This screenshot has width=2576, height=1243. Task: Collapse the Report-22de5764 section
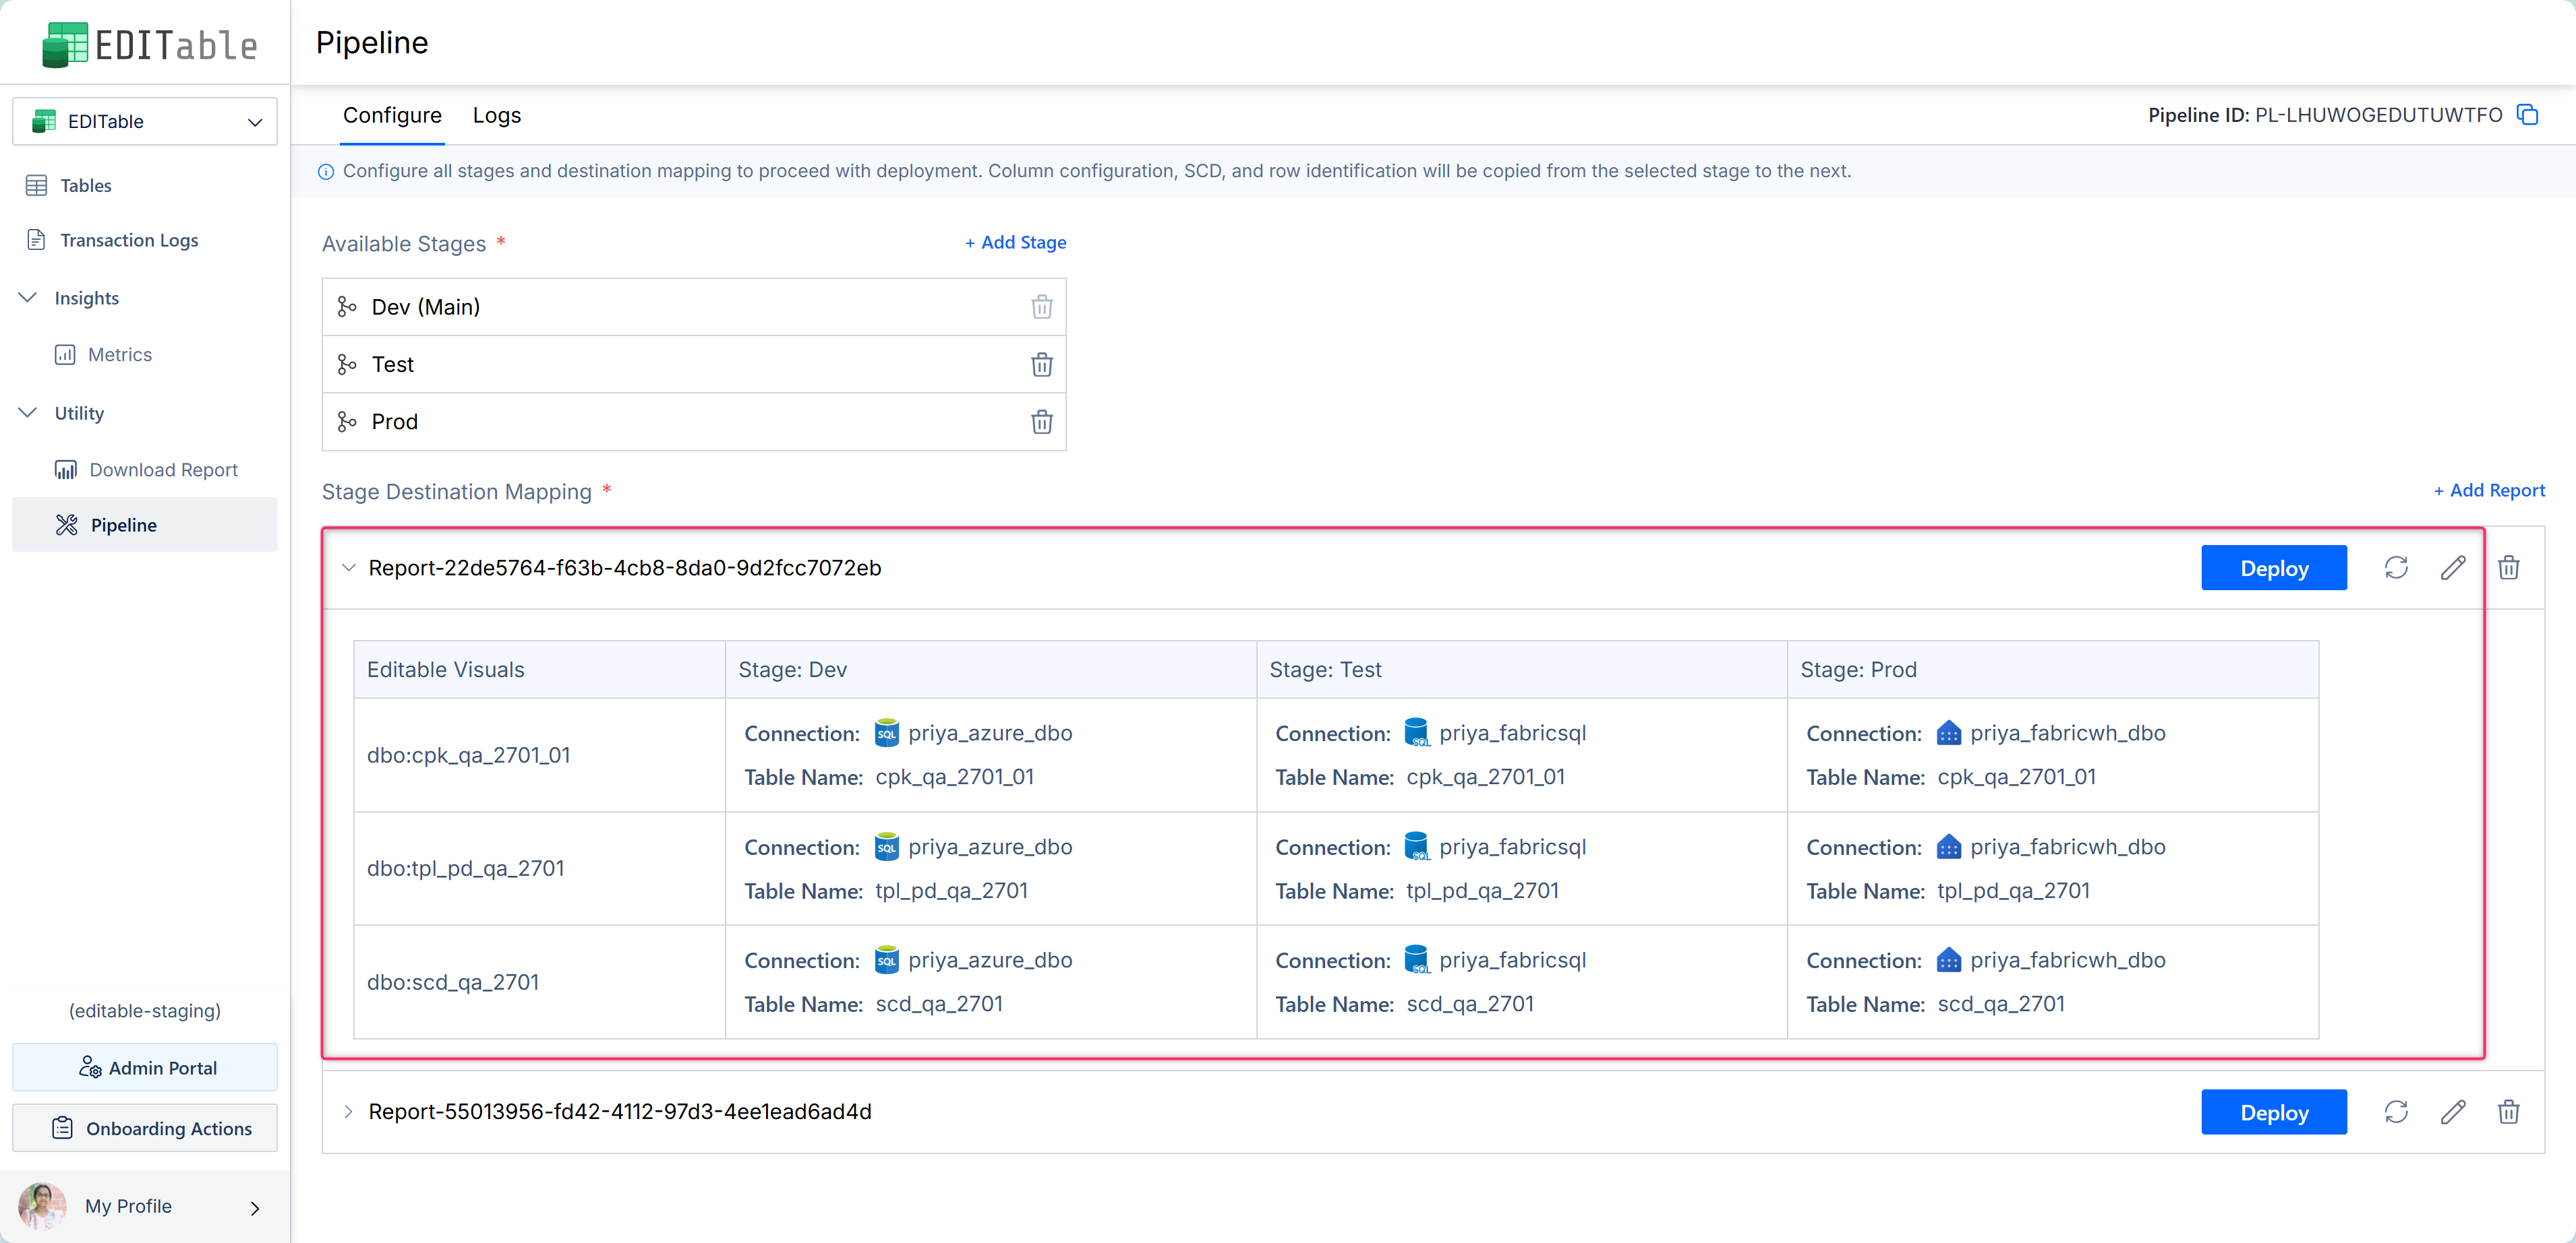pyautogui.click(x=348, y=567)
